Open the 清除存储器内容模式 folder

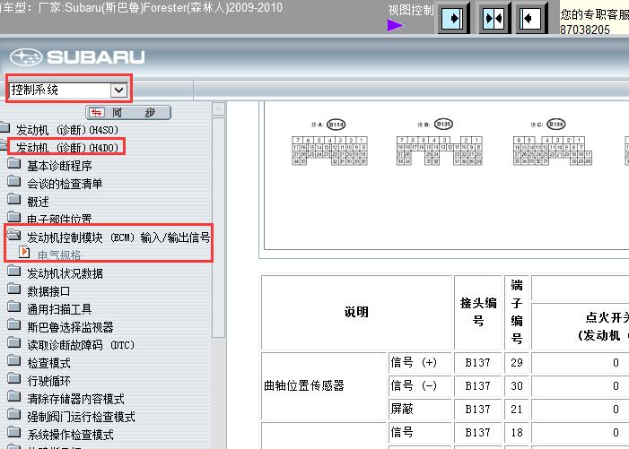pyautogui.click(x=75, y=399)
